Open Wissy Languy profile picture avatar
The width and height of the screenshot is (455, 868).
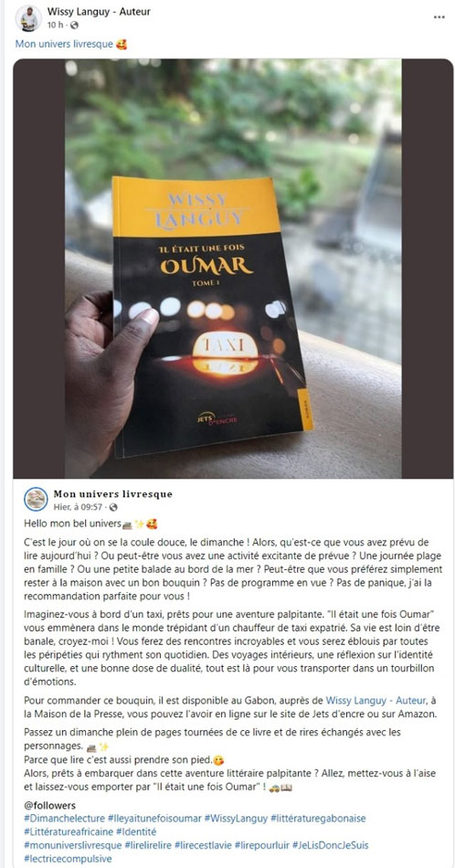coord(28,18)
